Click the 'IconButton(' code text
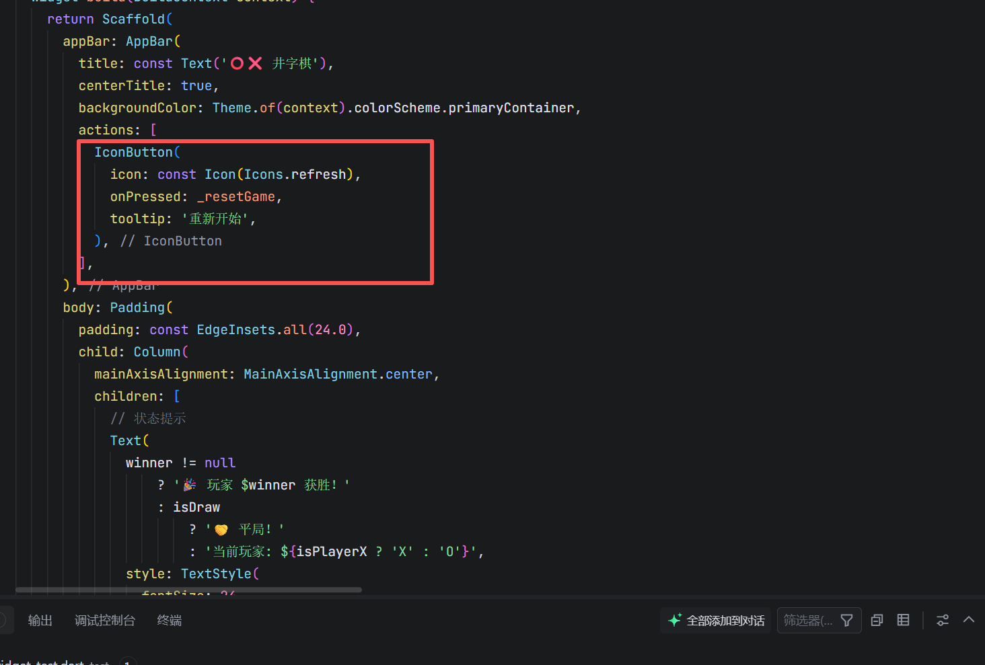 coord(137,153)
